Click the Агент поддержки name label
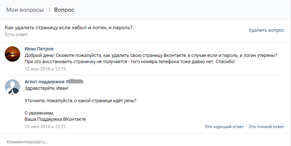 click(45, 81)
